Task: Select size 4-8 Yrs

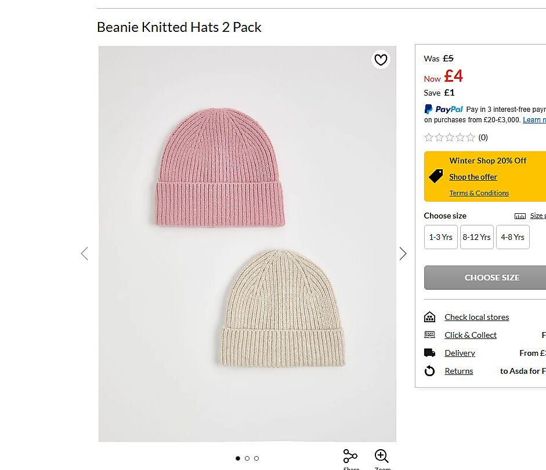Action: [512, 237]
